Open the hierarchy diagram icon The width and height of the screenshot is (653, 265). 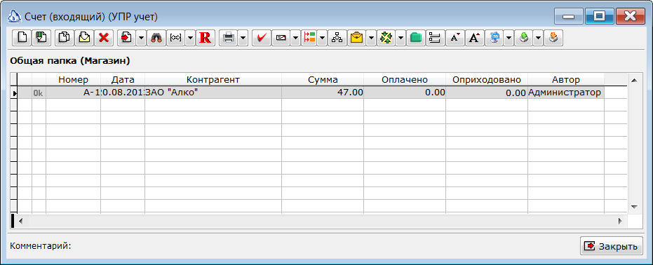(337, 38)
